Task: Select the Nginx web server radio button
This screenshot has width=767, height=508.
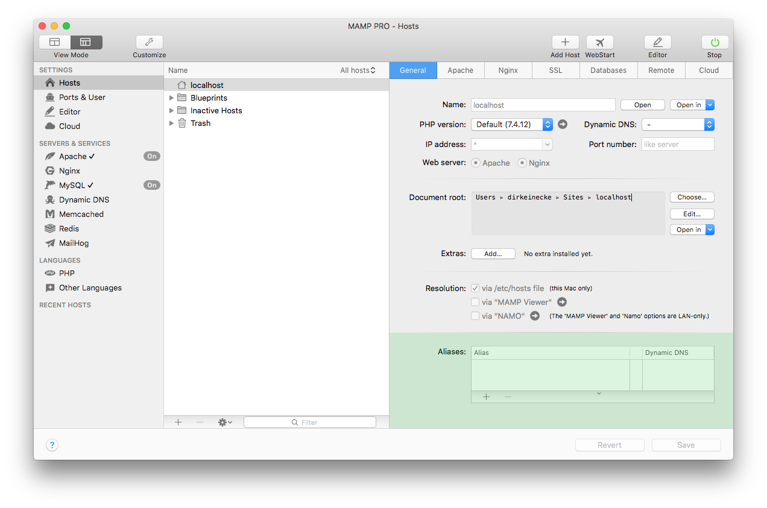Action: (x=522, y=163)
